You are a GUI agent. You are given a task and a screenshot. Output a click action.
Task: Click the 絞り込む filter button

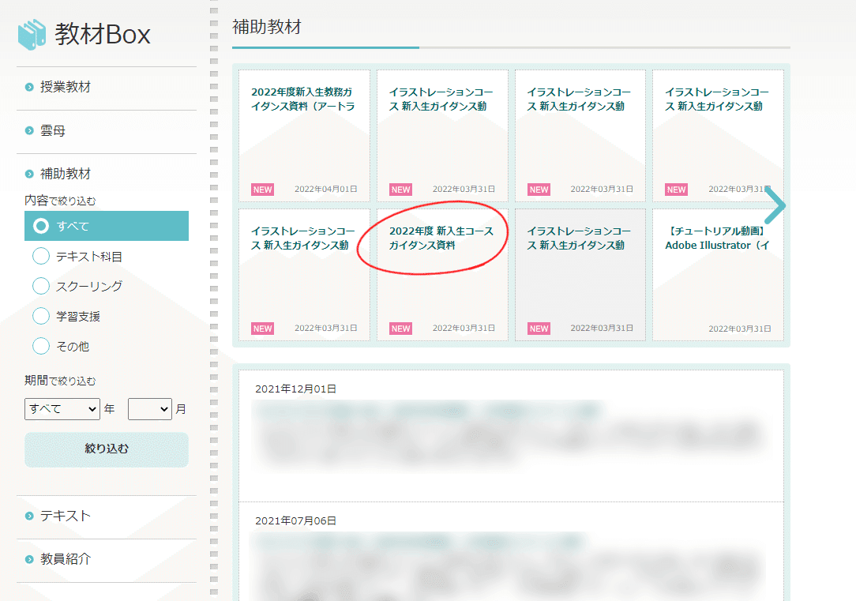(x=107, y=449)
